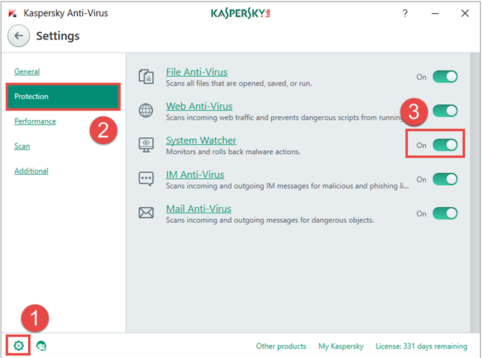Click the Kaspersky Anti-Virus title text
The height and width of the screenshot is (358, 482).
click(66, 13)
